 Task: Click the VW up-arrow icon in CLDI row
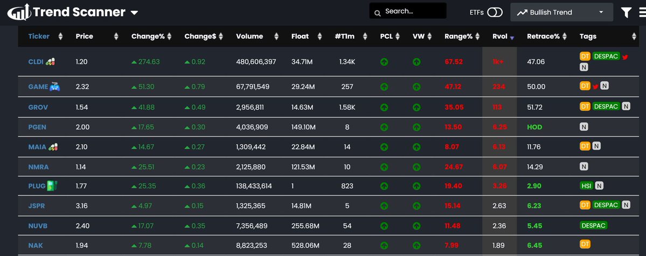coord(416,62)
